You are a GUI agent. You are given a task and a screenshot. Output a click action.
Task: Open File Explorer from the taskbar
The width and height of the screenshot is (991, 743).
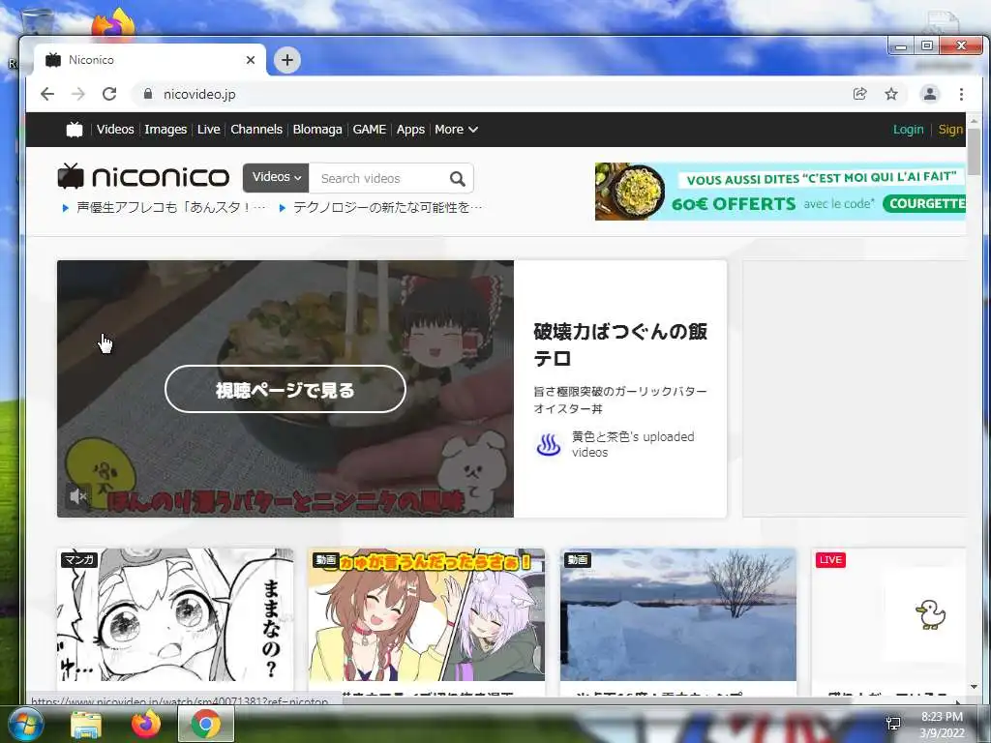[86, 724]
